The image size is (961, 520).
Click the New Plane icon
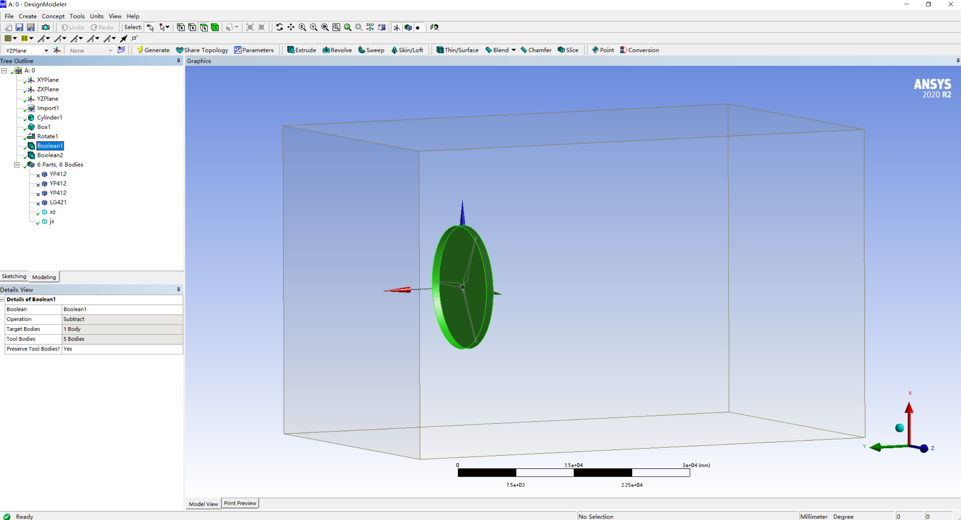[57, 50]
